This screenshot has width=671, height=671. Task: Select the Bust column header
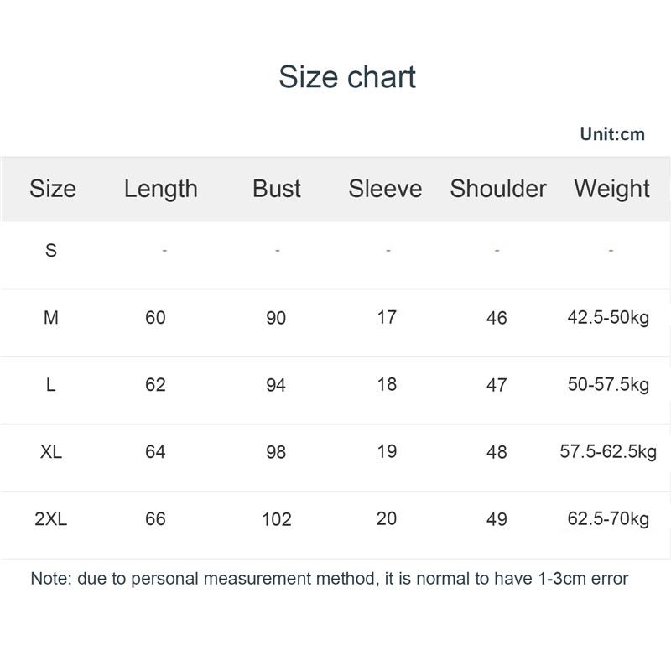(x=277, y=189)
